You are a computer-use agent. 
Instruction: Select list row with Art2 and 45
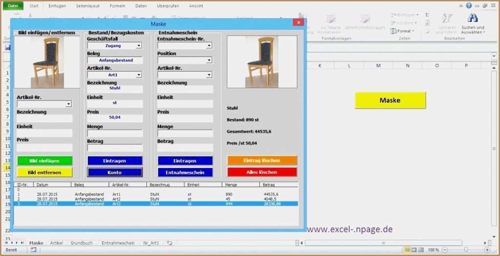156,199
